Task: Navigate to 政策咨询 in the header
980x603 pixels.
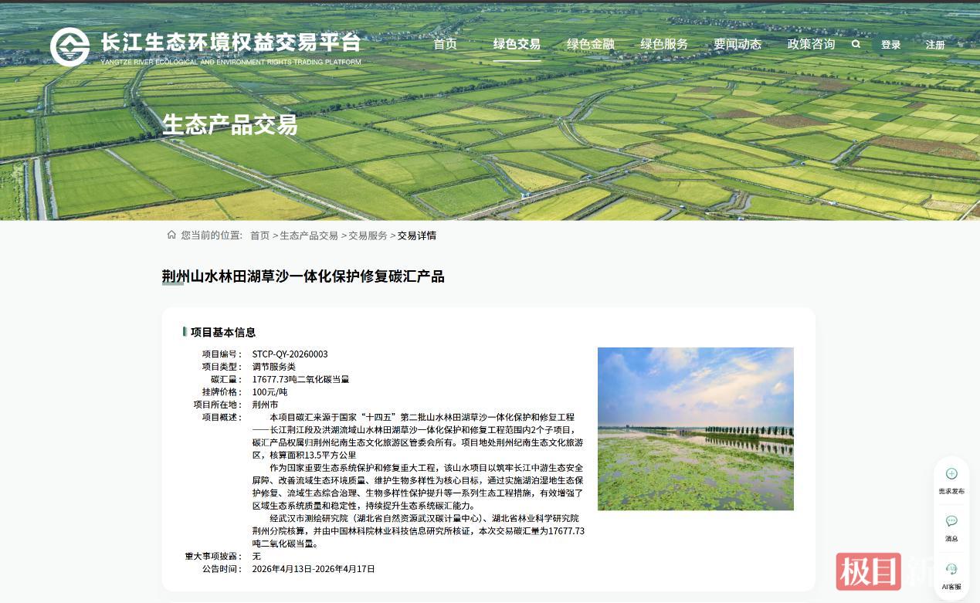Action: pyautogui.click(x=811, y=44)
